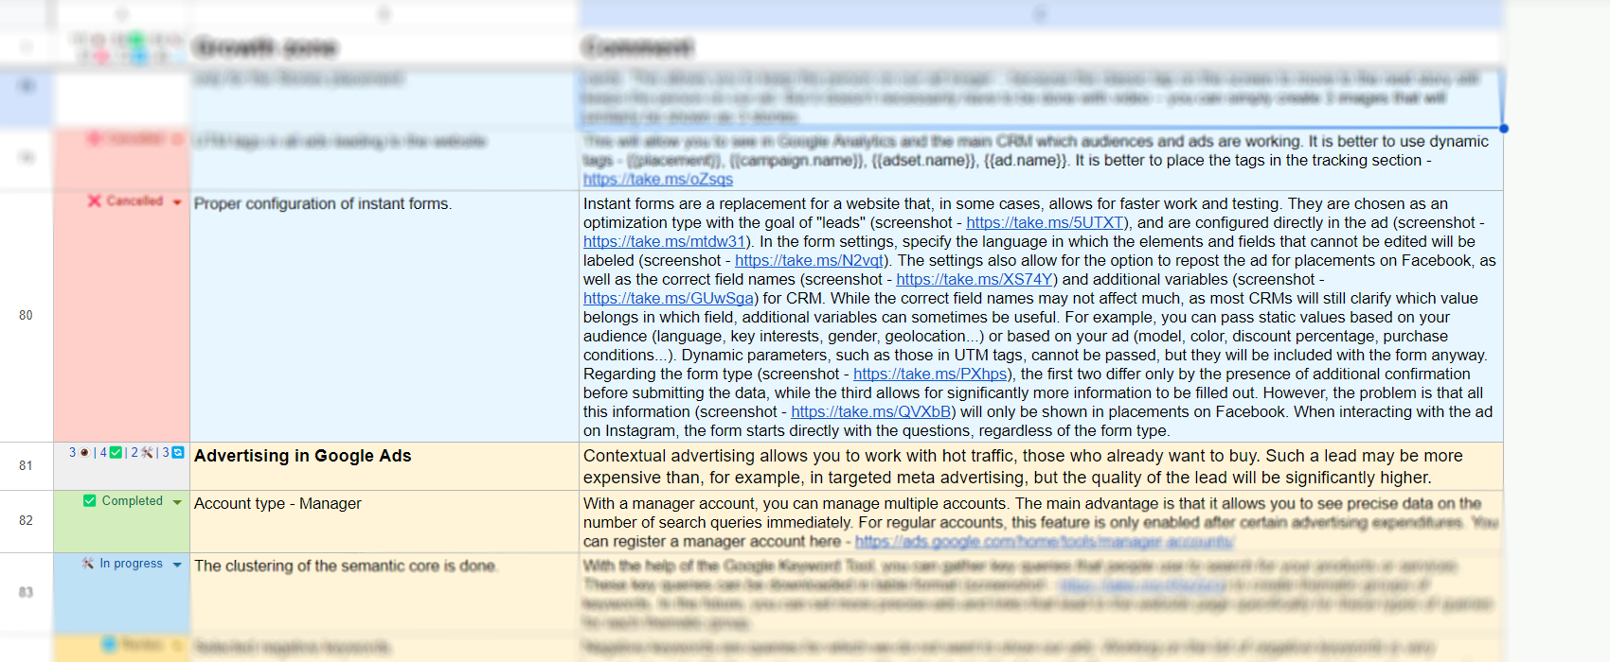Click the eye icon in row 81 summary
The height and width of the screenshot is (662, 1610).
point(84,453)
